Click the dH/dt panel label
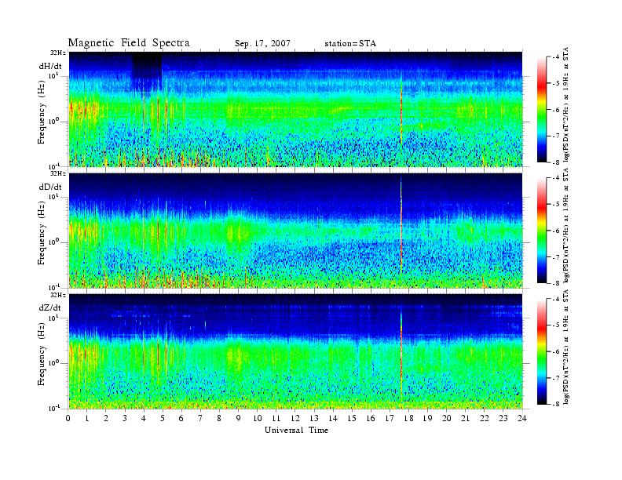 [x=50, y=66]
